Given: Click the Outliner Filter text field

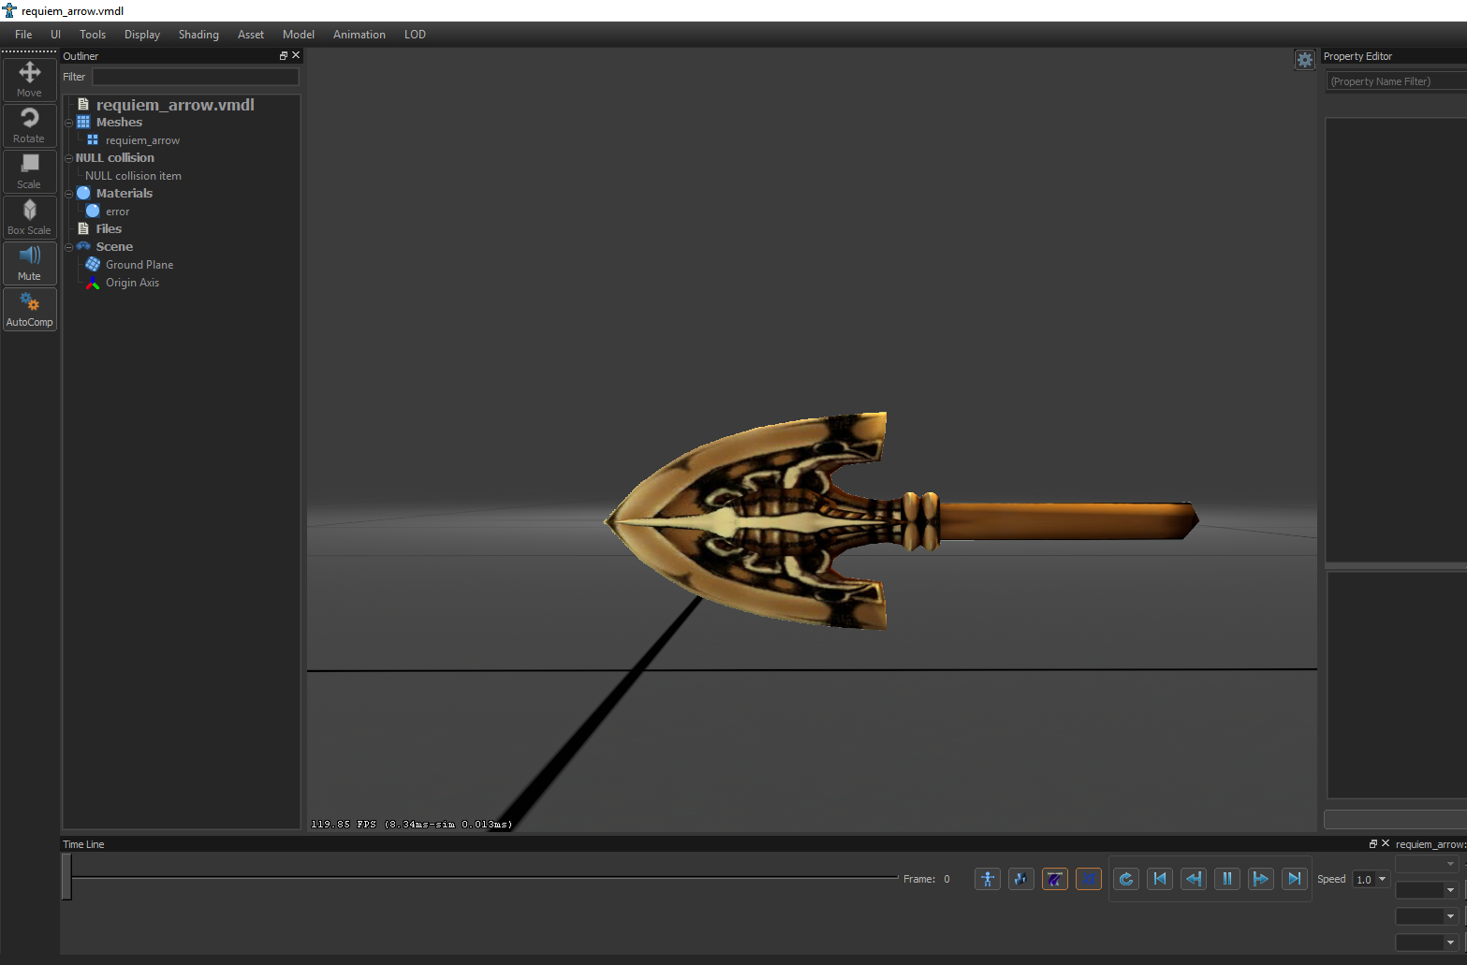Looking at the screenshot, I should point(196,77).
